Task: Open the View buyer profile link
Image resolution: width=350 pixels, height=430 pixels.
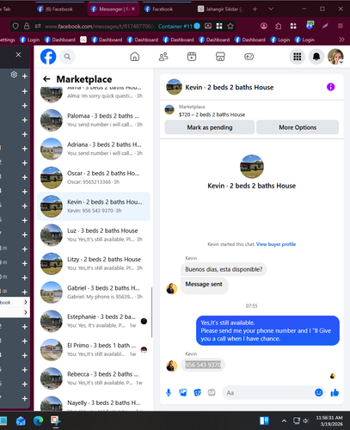Action: [276, 244]
